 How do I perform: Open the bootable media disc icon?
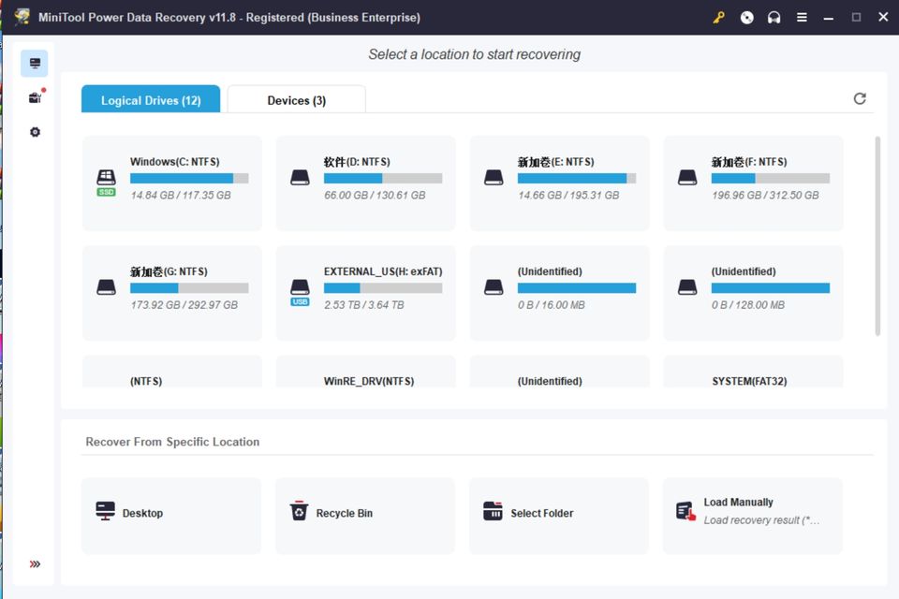pos(746,18)
